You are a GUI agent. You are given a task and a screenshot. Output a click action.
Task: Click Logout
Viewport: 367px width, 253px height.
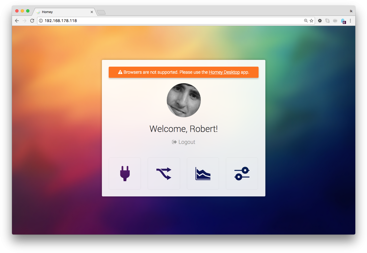pos(184,142)
